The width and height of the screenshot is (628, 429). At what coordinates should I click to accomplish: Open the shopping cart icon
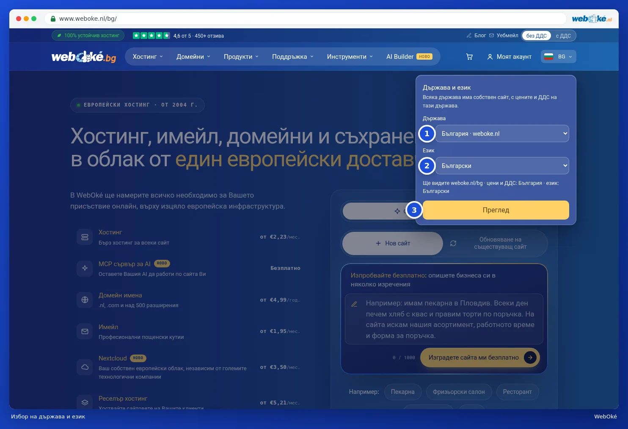click(469, 57)
